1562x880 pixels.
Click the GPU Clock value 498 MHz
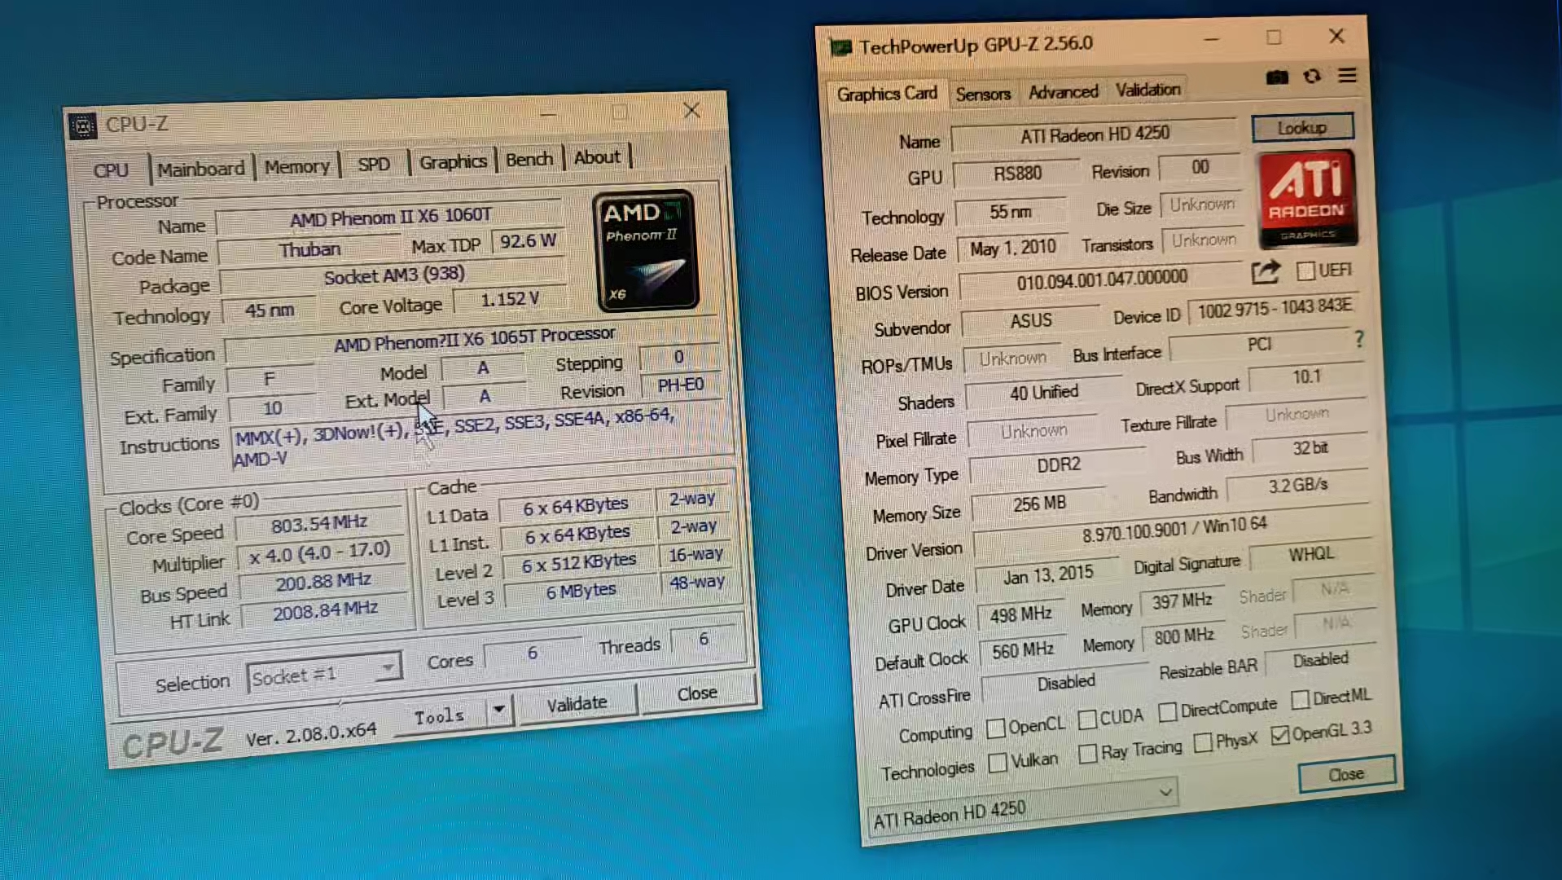point(1021,615)
